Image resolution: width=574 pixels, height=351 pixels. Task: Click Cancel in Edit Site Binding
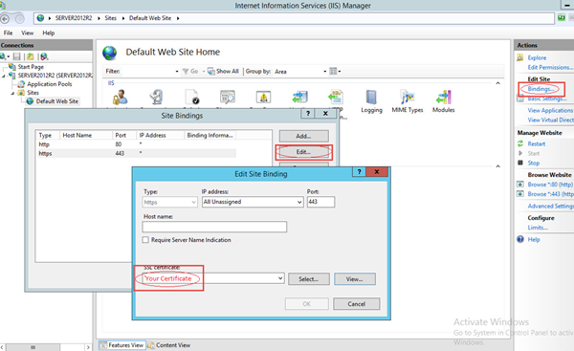[357, 304]
